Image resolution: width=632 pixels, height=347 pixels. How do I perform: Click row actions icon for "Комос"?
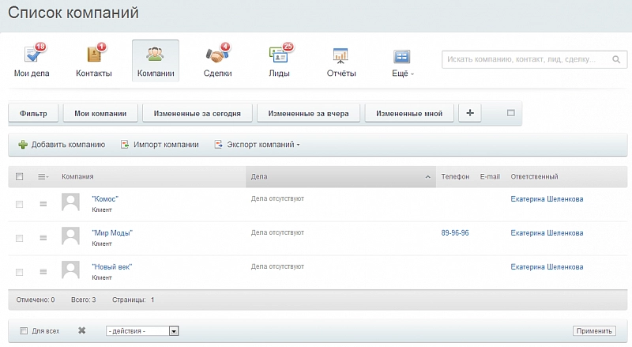click(x=43, y=204)
